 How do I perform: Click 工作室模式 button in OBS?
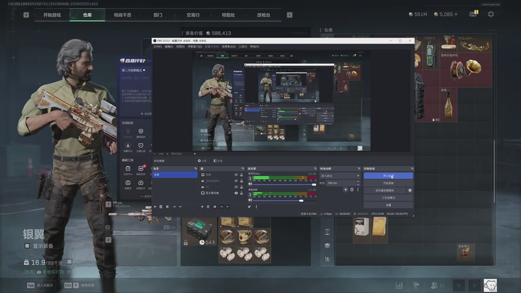point(388,198)
